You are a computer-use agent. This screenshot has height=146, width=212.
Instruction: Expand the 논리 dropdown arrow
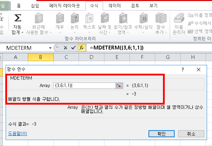pyautogui.click(x=74, y=33)
